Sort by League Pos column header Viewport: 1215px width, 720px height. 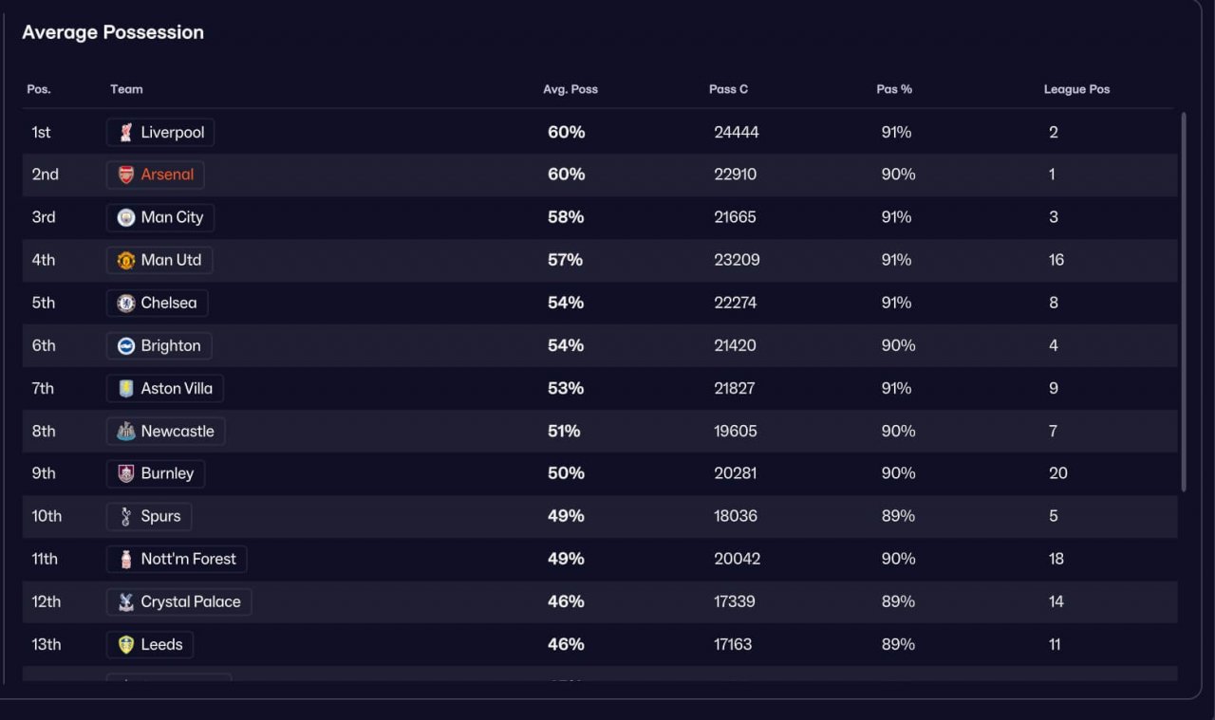pos(1076,89)
